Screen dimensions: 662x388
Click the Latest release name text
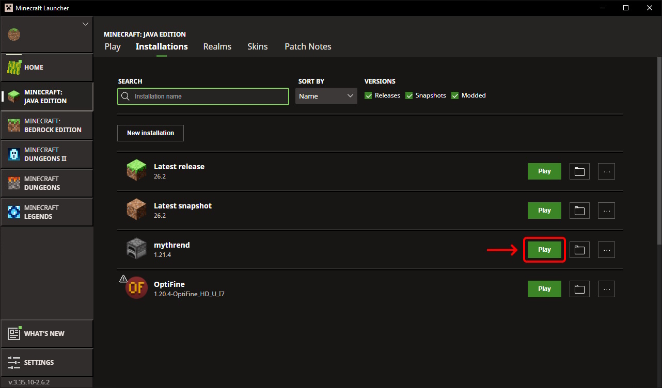(179, 167)
